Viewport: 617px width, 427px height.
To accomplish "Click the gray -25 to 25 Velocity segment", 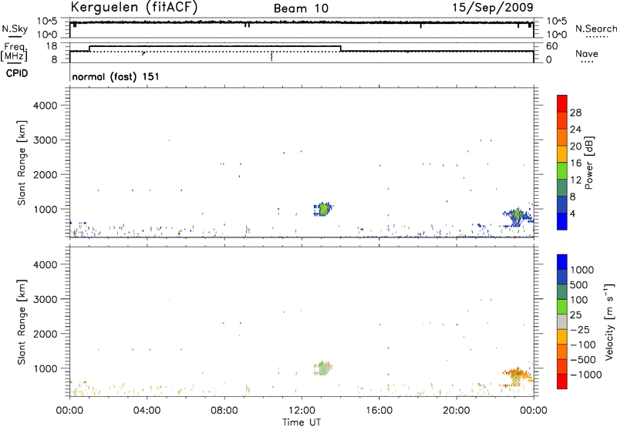I will point(562,321).
